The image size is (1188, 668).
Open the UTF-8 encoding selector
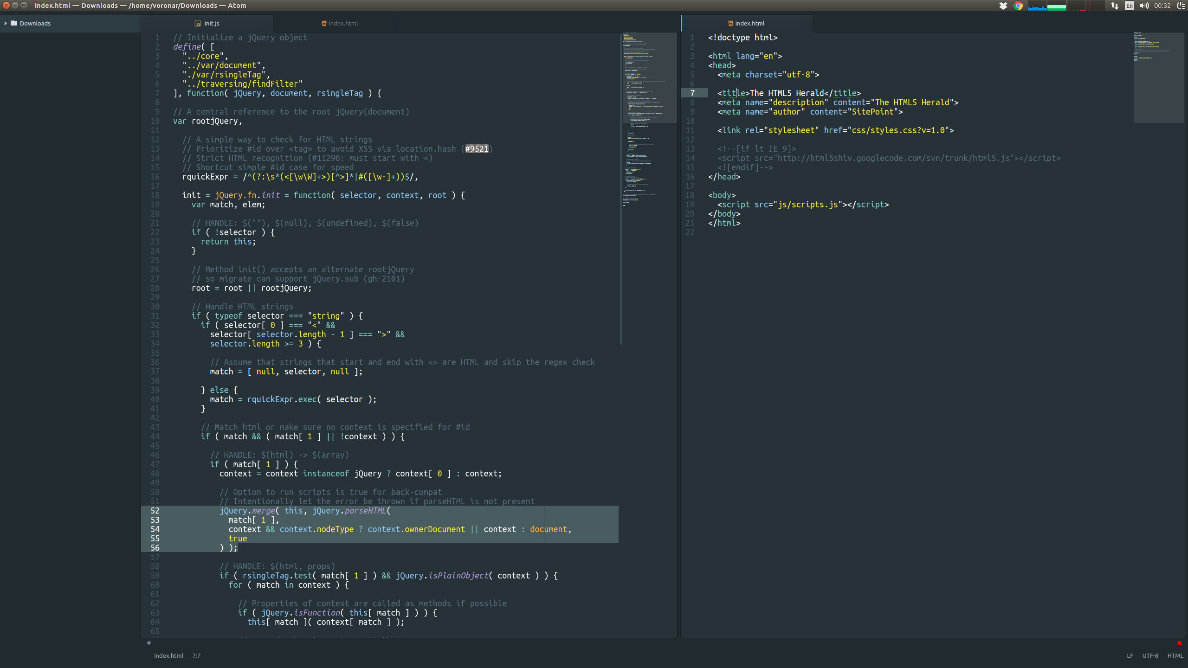click(1150, 655)
